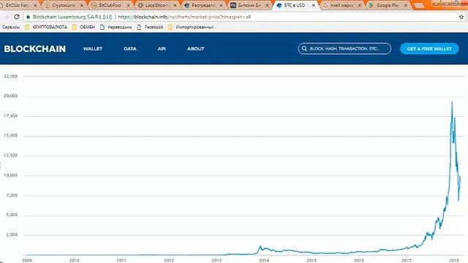468x263 pixels.
Task: Switch to the Биткоин tab
Action: click(x=249, y=5)
